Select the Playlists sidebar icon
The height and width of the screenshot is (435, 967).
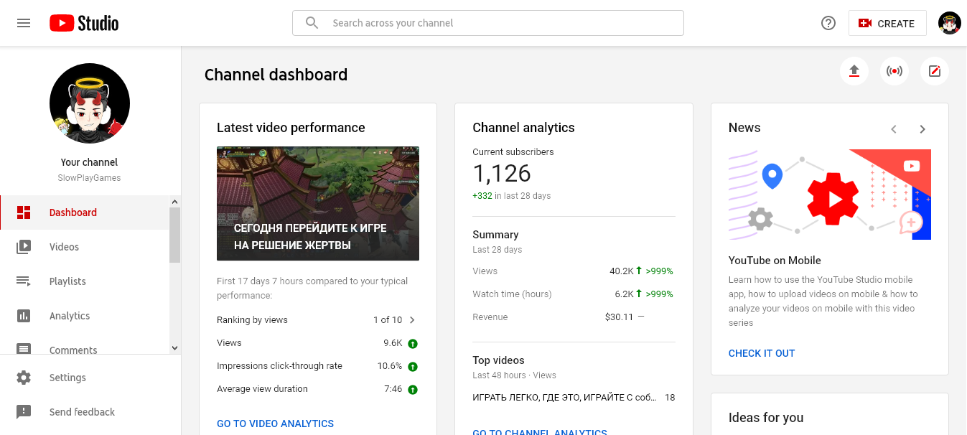[x=24, y=281]
